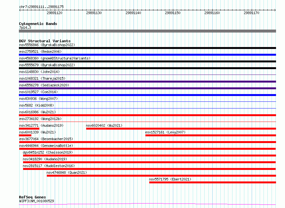Select variant nsv4568360 (gnomADStructuralVariants) label

click(55, 58)
